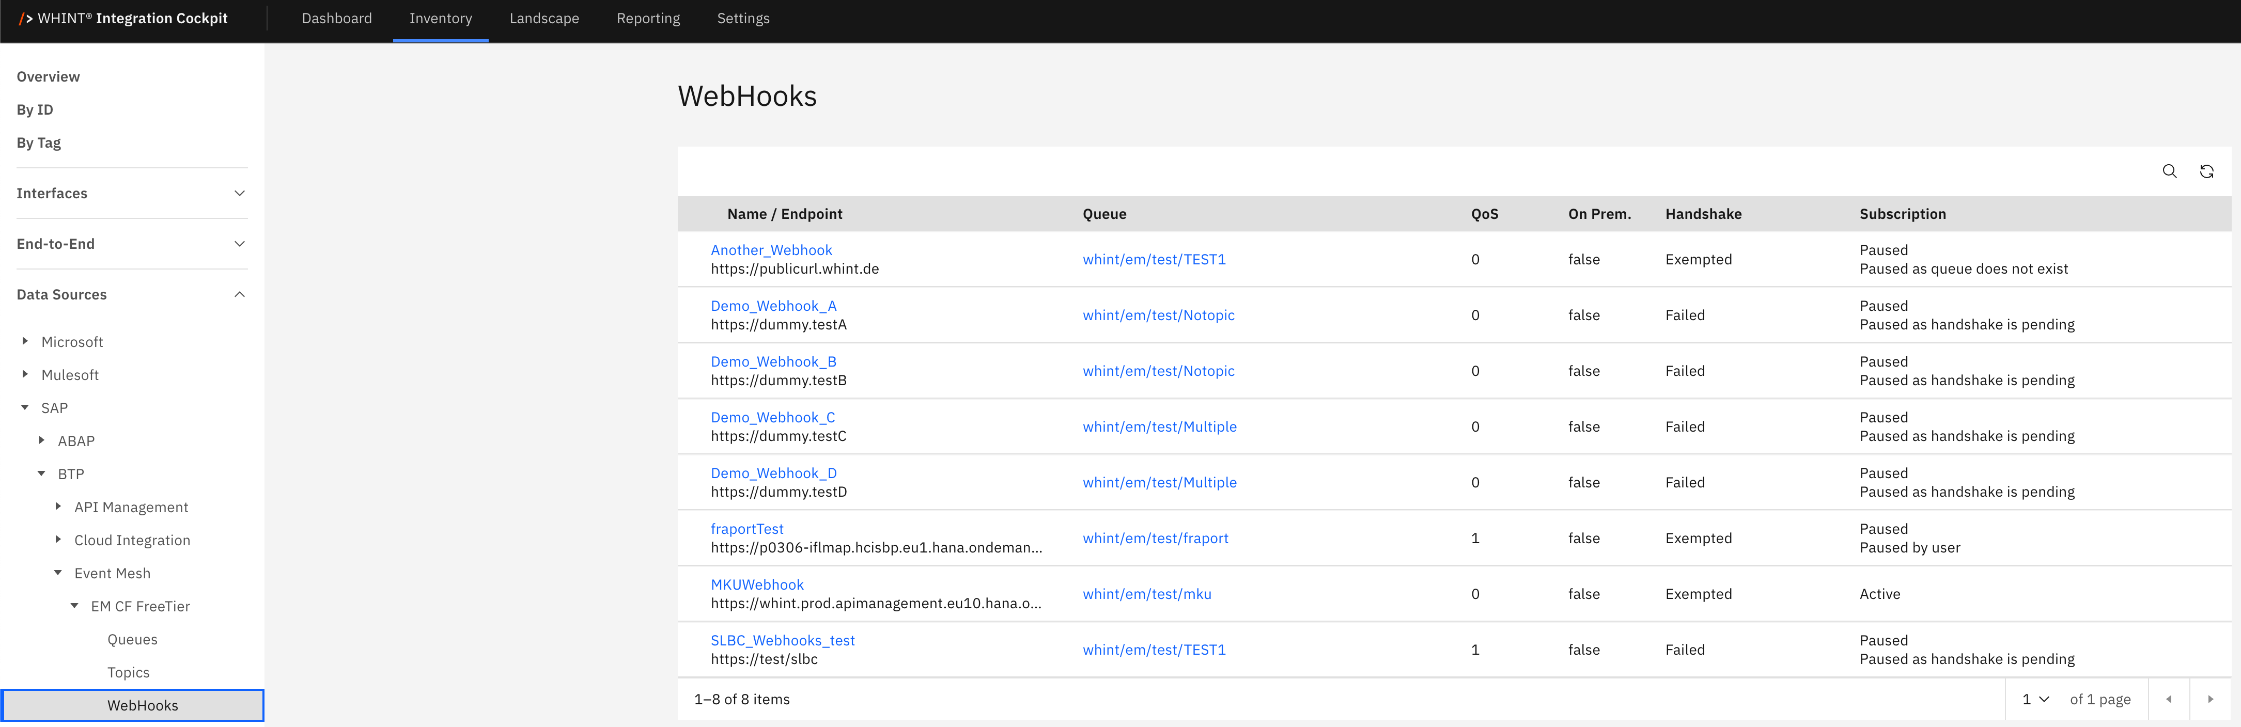Expand the Interfaces section chevron
Screen dimensions: 2241x727
coord(239,193)
